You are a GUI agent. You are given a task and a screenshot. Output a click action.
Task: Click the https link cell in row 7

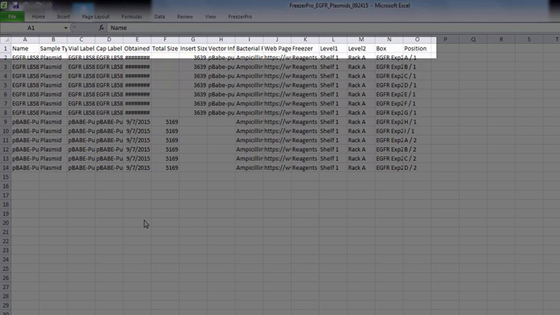[x=277, y=104]
